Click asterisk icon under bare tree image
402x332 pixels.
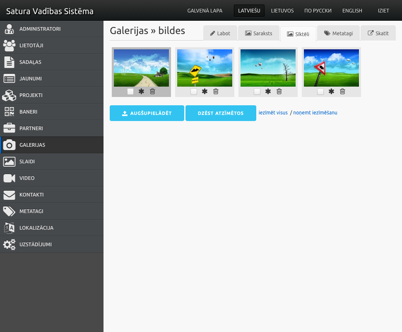(268, 92)
